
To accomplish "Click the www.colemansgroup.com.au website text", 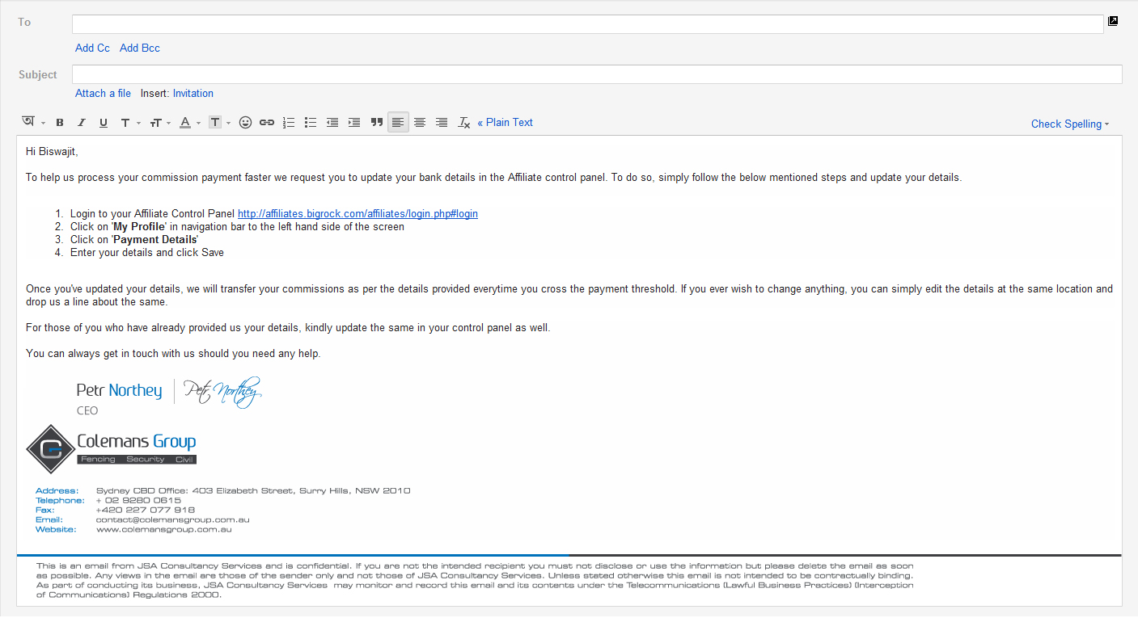I will (x=163, y=530).
